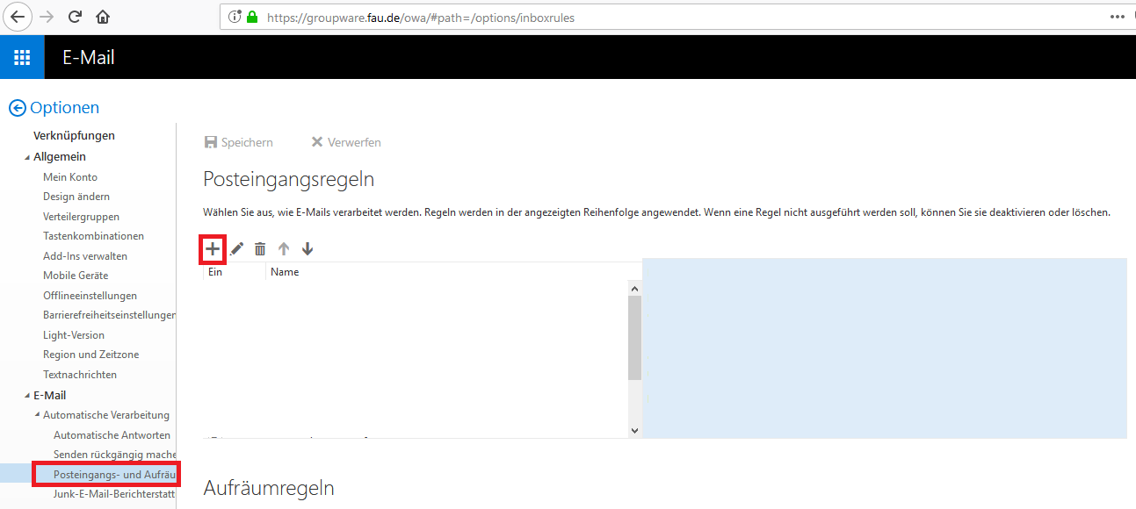Click the Verwerfen button
Screen dimensions: 1136x509
click(346, 142)
